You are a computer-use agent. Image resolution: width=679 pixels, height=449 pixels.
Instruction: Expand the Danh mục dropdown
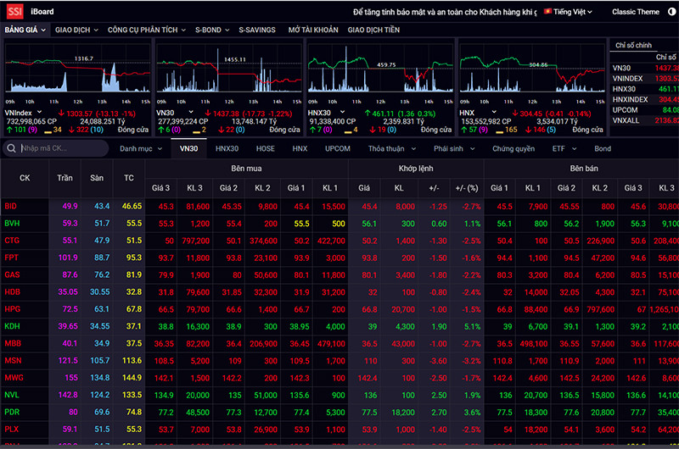pos(140,148)
